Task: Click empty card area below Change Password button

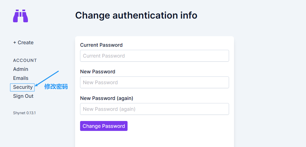Action: pyautogui.click(x=154, y=139)
